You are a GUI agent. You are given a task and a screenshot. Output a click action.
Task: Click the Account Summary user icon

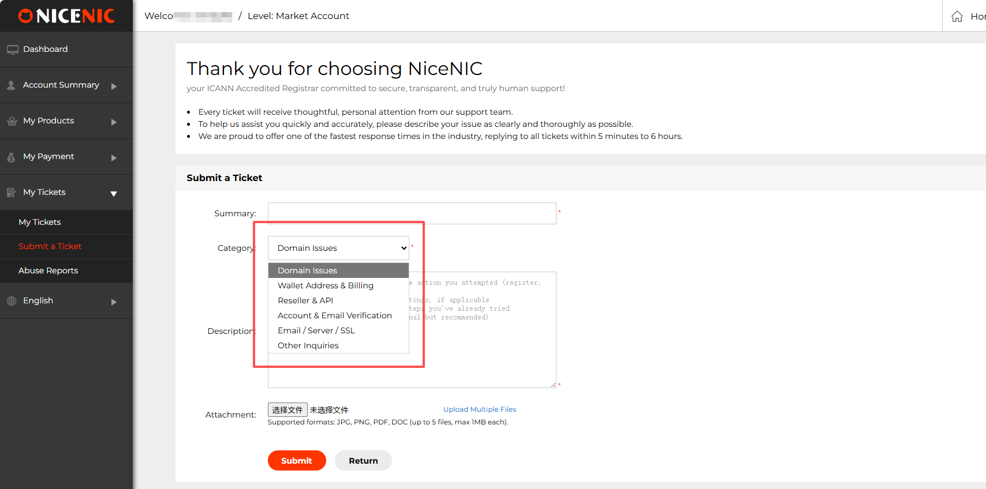click(x=11, y=85)
